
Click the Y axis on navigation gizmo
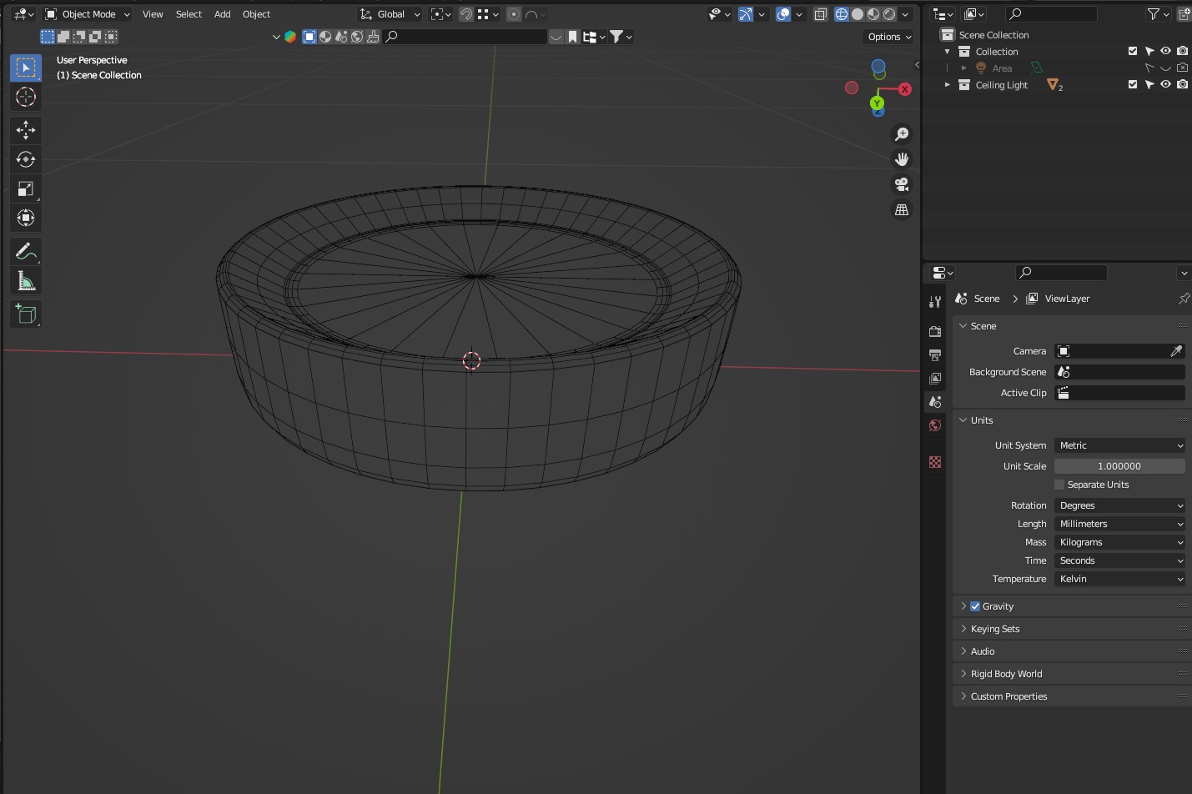click(x=877, y=103)
